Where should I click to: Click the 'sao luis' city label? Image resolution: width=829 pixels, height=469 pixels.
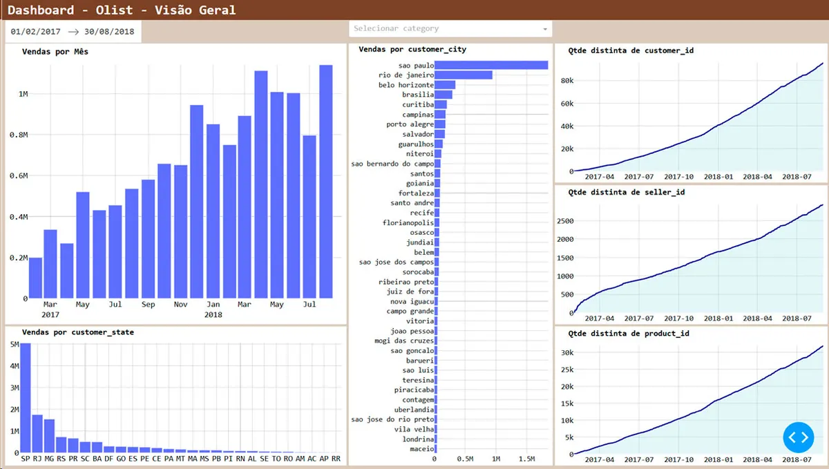pos(418,370)
